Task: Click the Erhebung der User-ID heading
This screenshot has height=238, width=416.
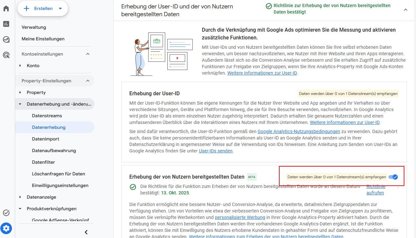Action: pyautogui.click(x=154, y=93)
